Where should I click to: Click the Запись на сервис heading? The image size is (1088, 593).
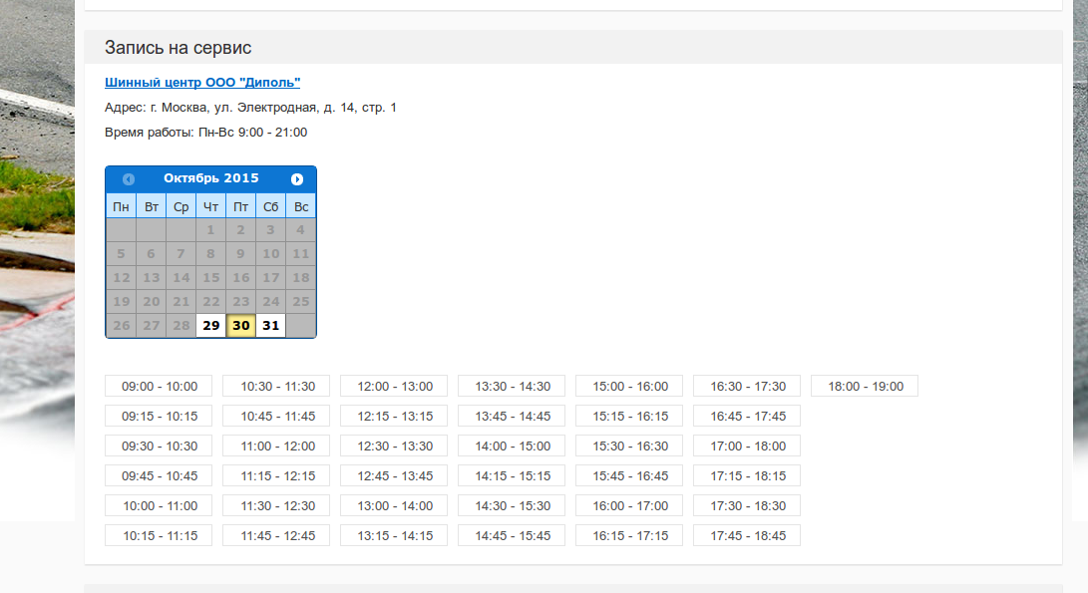pos(178,47)
